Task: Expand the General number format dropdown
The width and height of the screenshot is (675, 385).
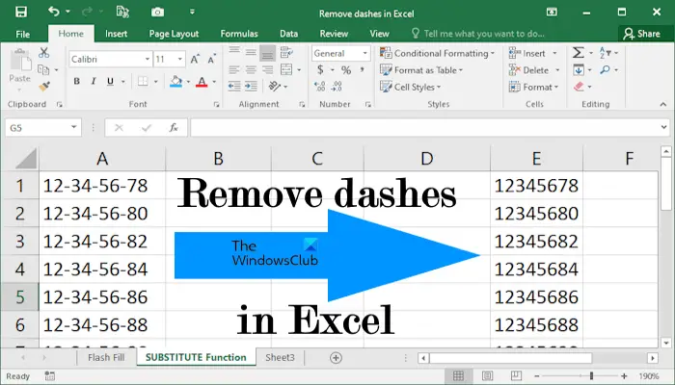Action: [365, 53]
